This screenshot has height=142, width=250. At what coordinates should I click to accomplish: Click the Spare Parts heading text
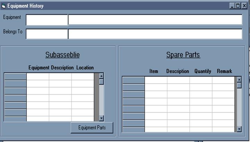[x=183, y=55]
